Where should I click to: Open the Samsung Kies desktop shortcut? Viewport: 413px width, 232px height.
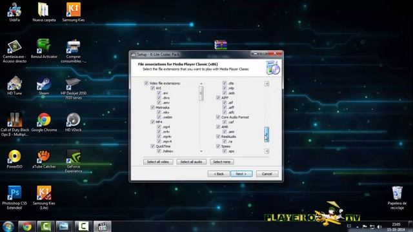coord(74,12)
